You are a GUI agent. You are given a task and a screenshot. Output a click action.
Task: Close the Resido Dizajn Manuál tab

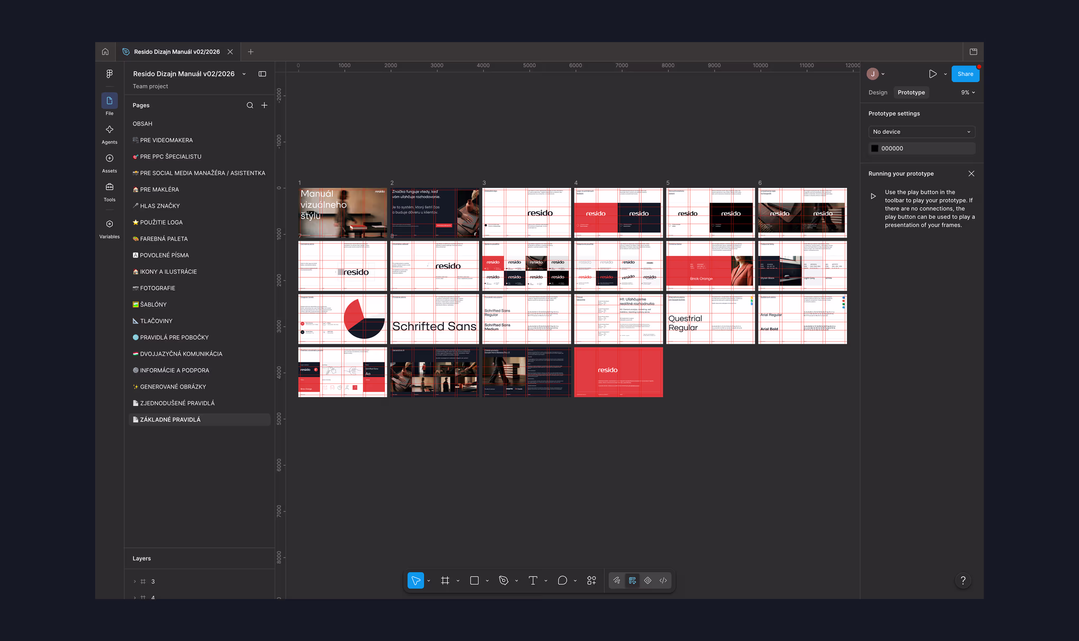click(x=230, y=52)
